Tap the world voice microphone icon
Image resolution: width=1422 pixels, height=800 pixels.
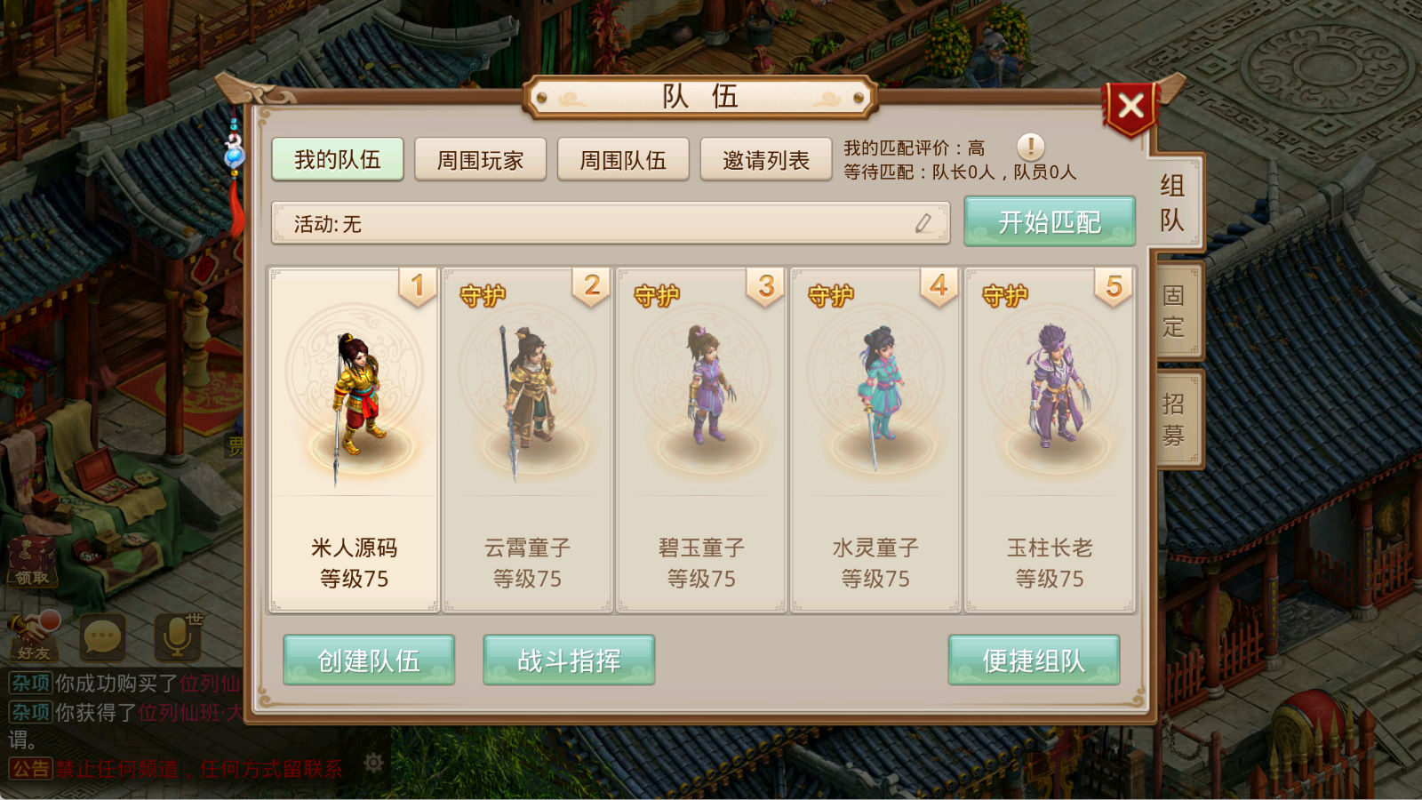[x=179, y=636]
